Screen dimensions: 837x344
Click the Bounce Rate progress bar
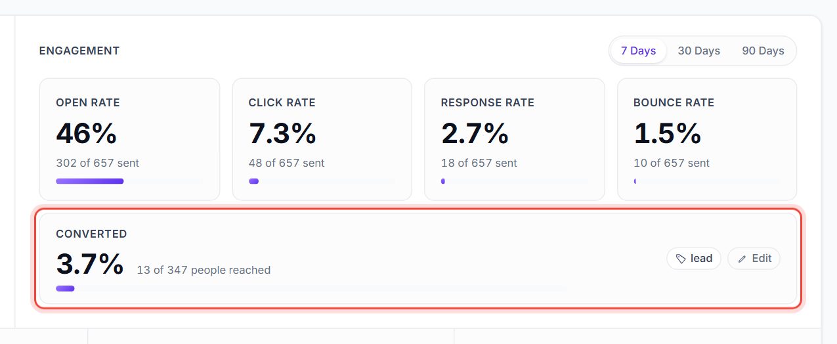point(707,181)
